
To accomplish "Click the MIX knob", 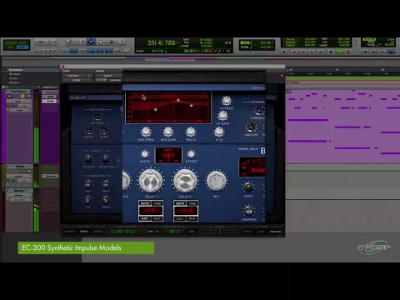I will (x=216, y=181).
